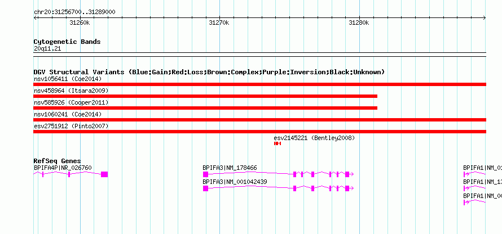Click the last exon arrow of BPIFA3 NM_001042439
The height and width of the screenshot is (234, 502).
tap(349, 188)
